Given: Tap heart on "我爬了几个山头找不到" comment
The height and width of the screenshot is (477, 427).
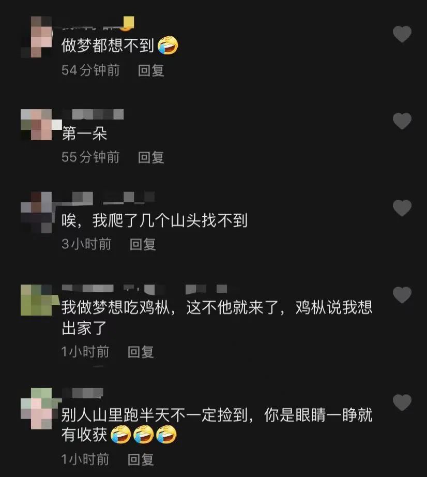Looking at the screenshot, I should pyautogui.click(x=402, y=208).
